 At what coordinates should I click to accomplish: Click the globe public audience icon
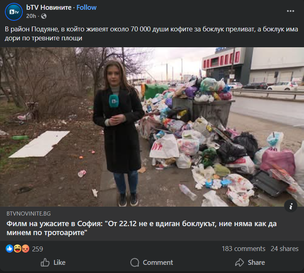(x=44, y=16)
